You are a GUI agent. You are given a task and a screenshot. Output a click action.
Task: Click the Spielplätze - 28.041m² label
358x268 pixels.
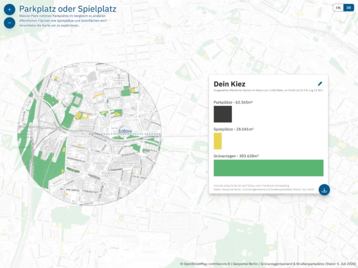coord(233,129)
